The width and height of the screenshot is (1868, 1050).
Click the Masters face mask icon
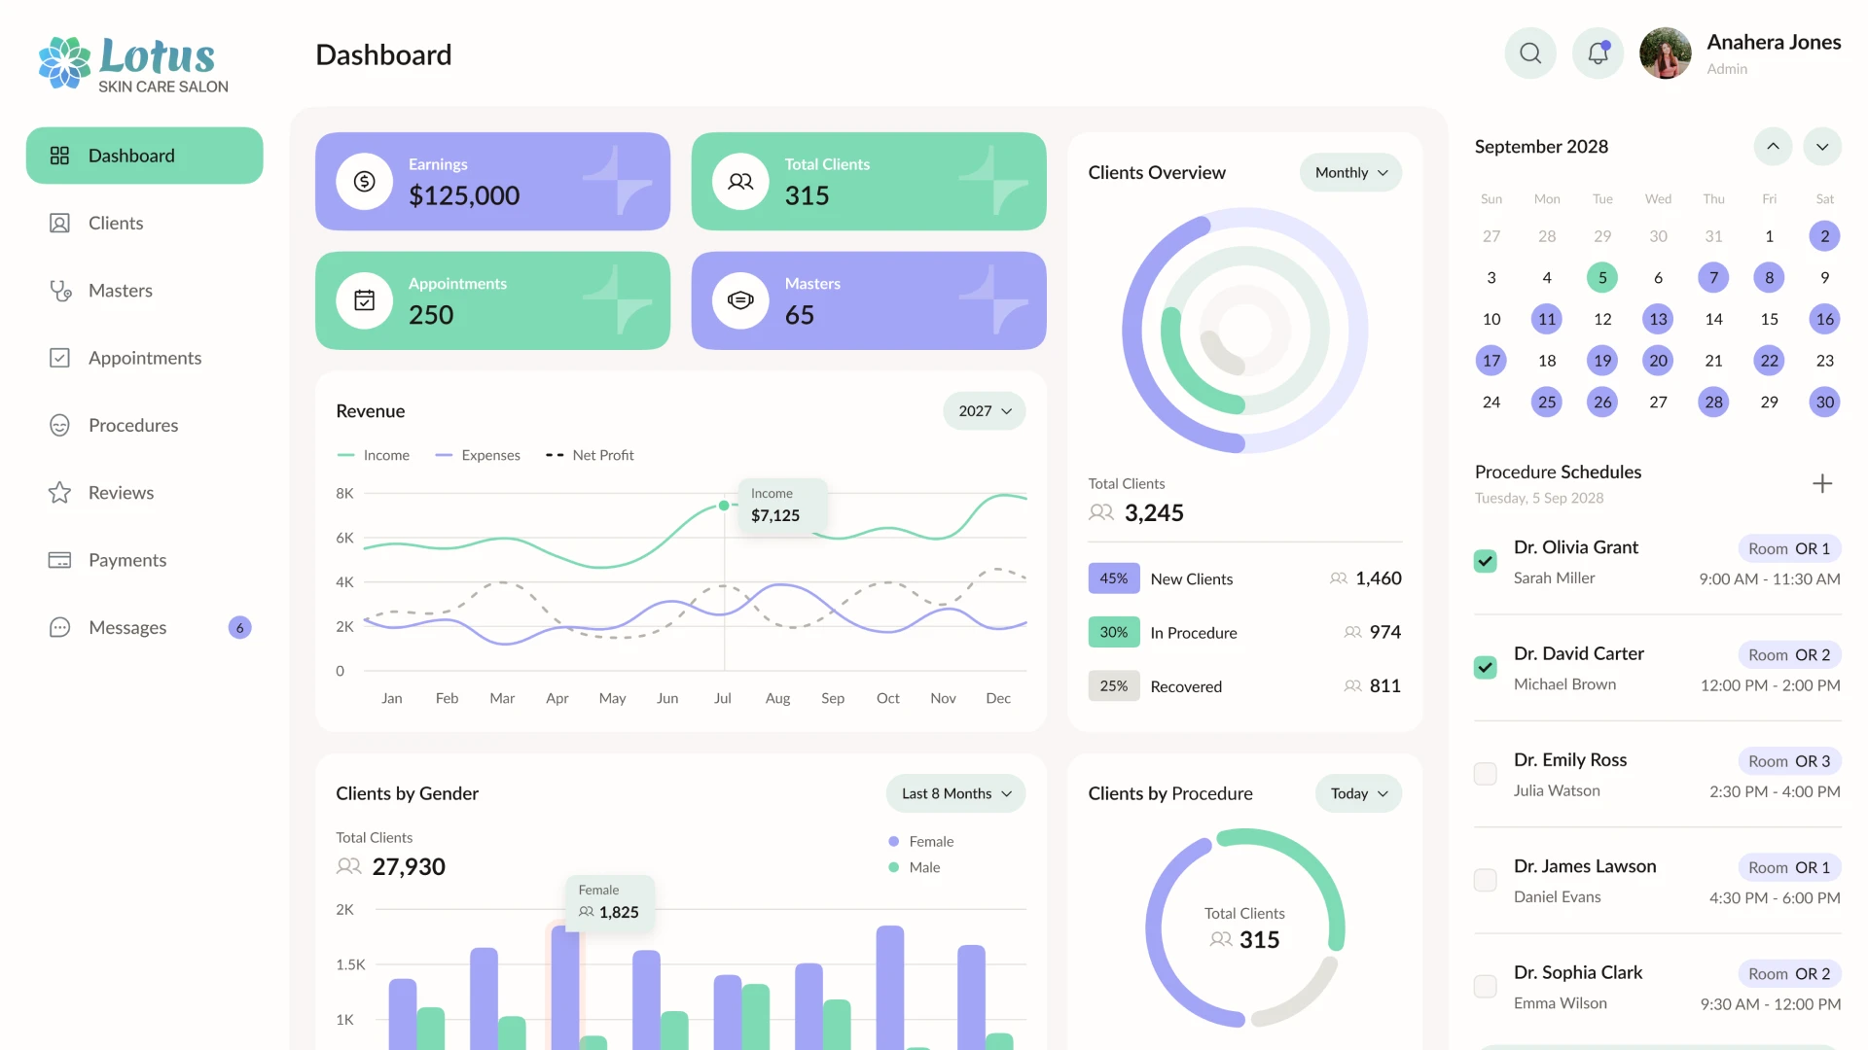740,300
